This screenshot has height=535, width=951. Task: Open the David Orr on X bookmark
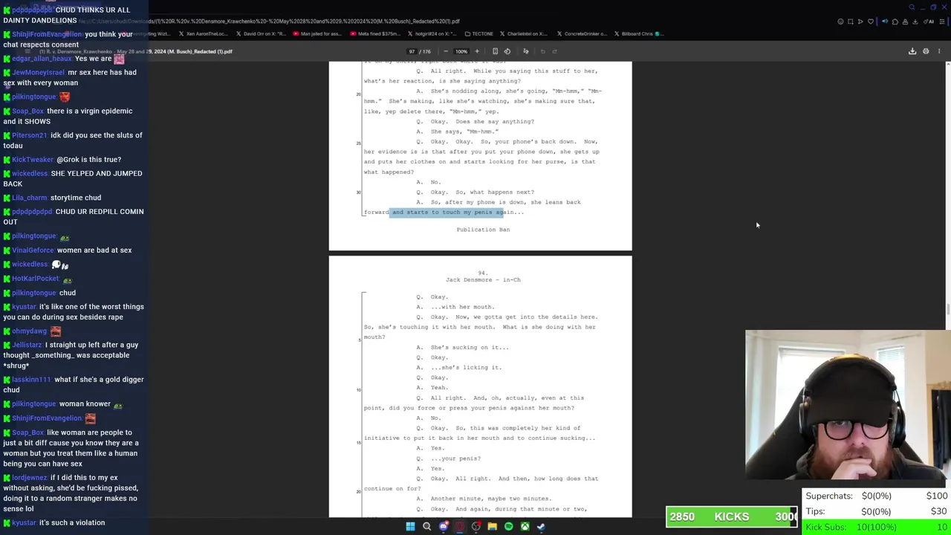pyautogui.click(x=261, y=33)
